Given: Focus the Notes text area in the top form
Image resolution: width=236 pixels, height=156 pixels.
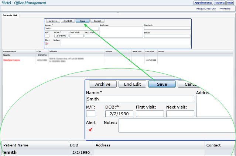Looking at the screenshot, I should tap(126, 42).
